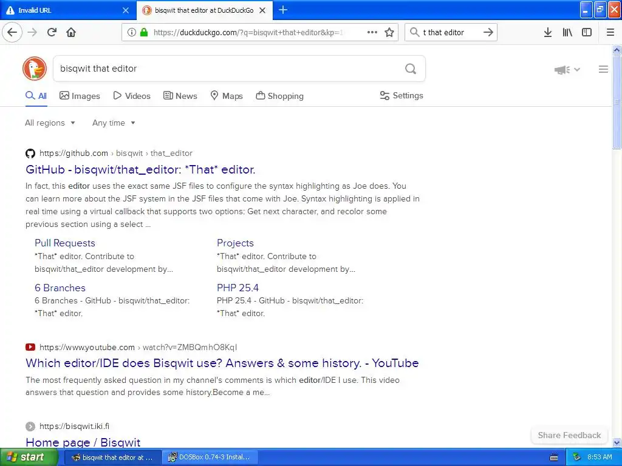The width and height of the screenshot is (622, 466).
Task: Select the All results tab
Action: pyautogui.click(x=36, y=96)
